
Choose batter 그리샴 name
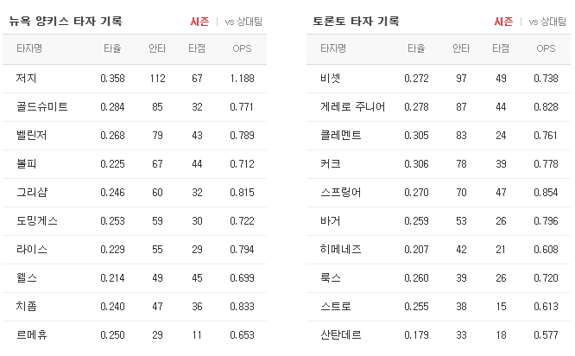pos(32,193)
